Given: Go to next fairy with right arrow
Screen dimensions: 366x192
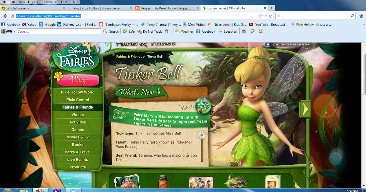Looking at the screenshot, I should coord(305,108).
